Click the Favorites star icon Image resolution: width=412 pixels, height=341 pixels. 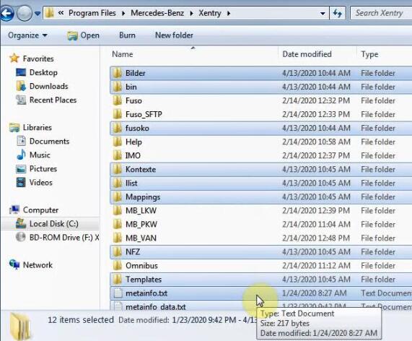14,59
